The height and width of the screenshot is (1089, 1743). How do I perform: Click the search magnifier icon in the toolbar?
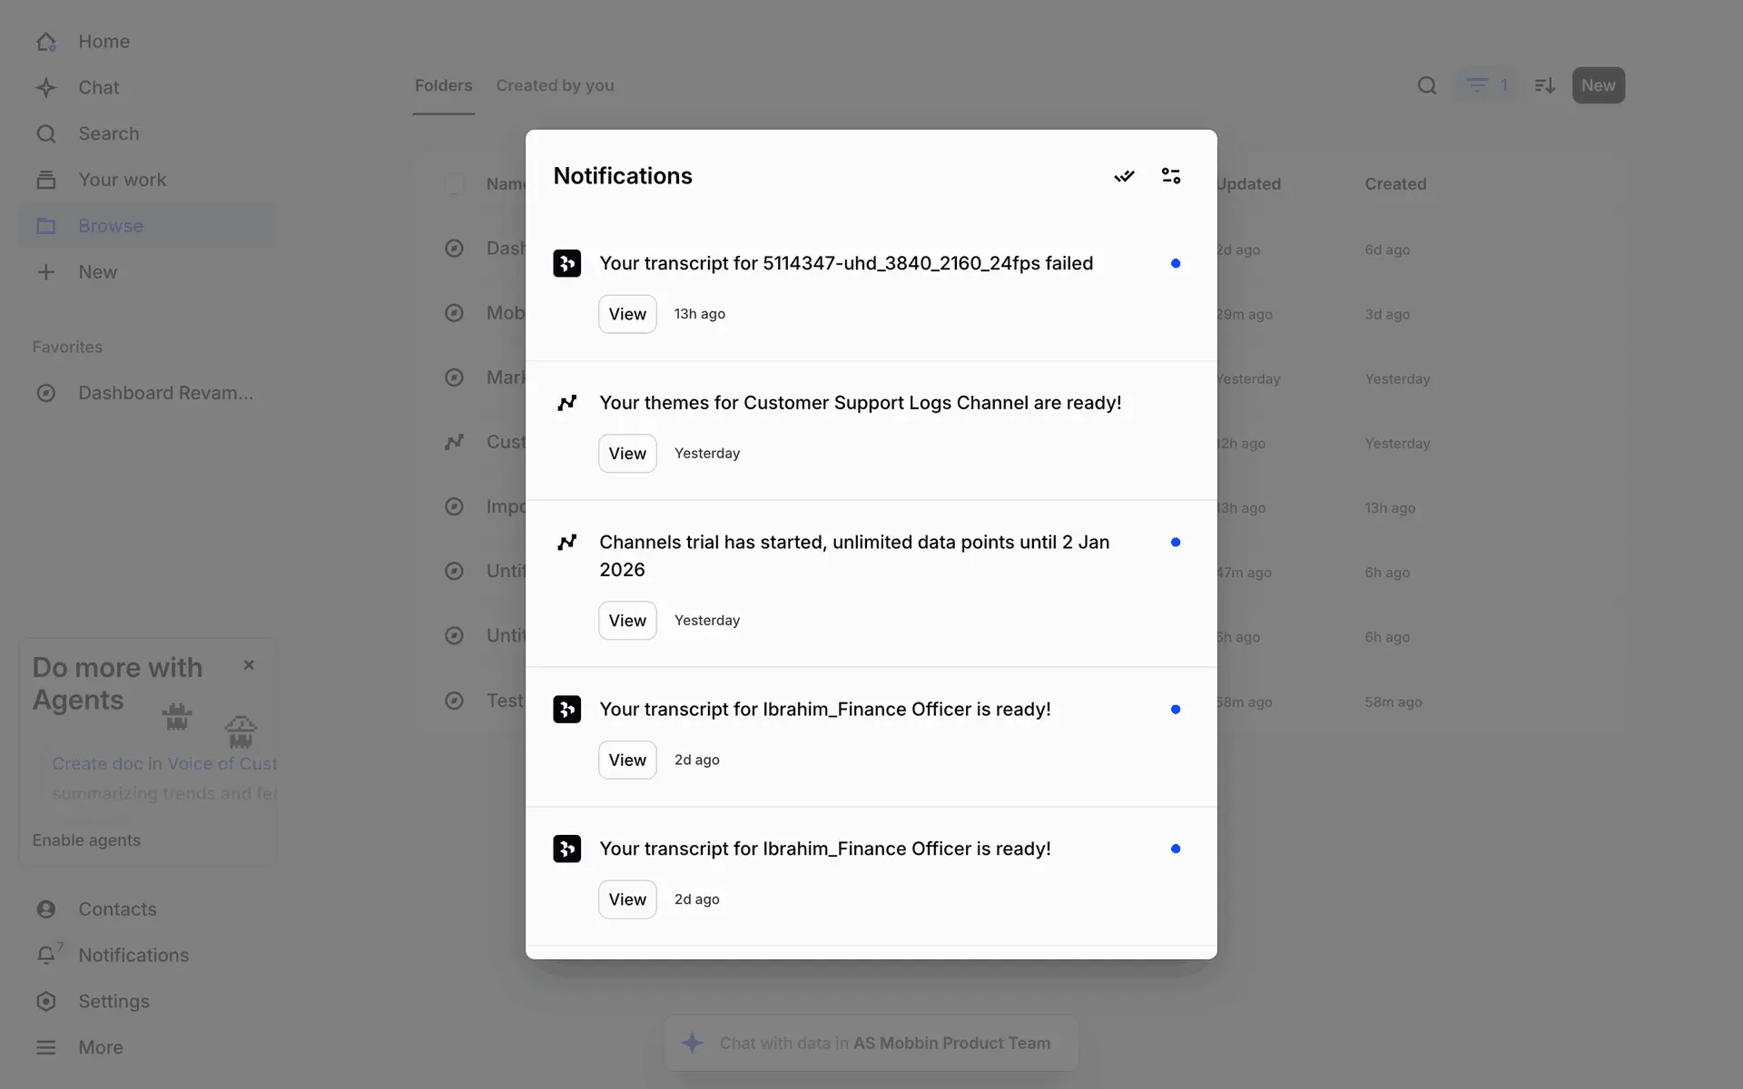click(1427, 85)
